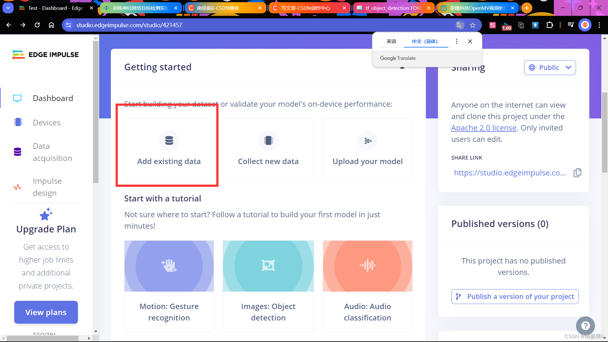The height and width of the screenshot is (342, 608).
Task: Click the Add existing data database icon
Action: [x=169, y=140]
